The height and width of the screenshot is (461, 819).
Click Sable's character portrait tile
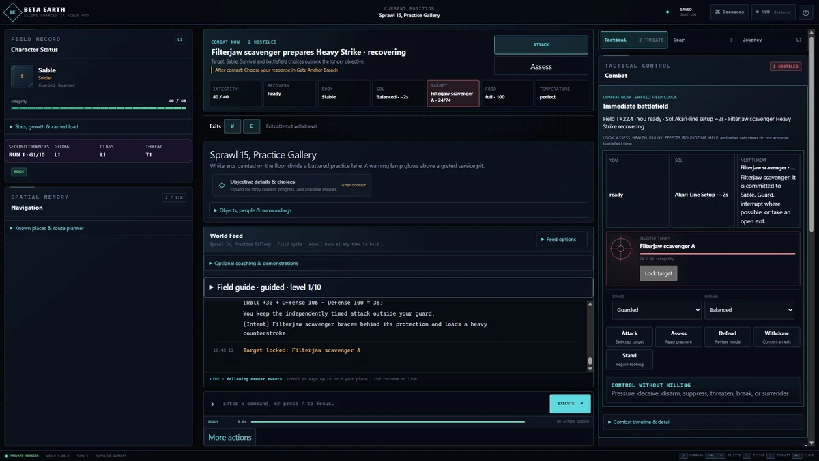coord(22,76)
